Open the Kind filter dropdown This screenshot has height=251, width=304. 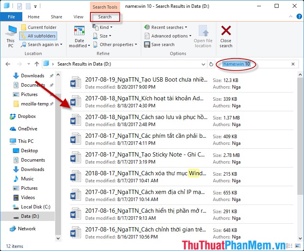(x=103, y=27)
